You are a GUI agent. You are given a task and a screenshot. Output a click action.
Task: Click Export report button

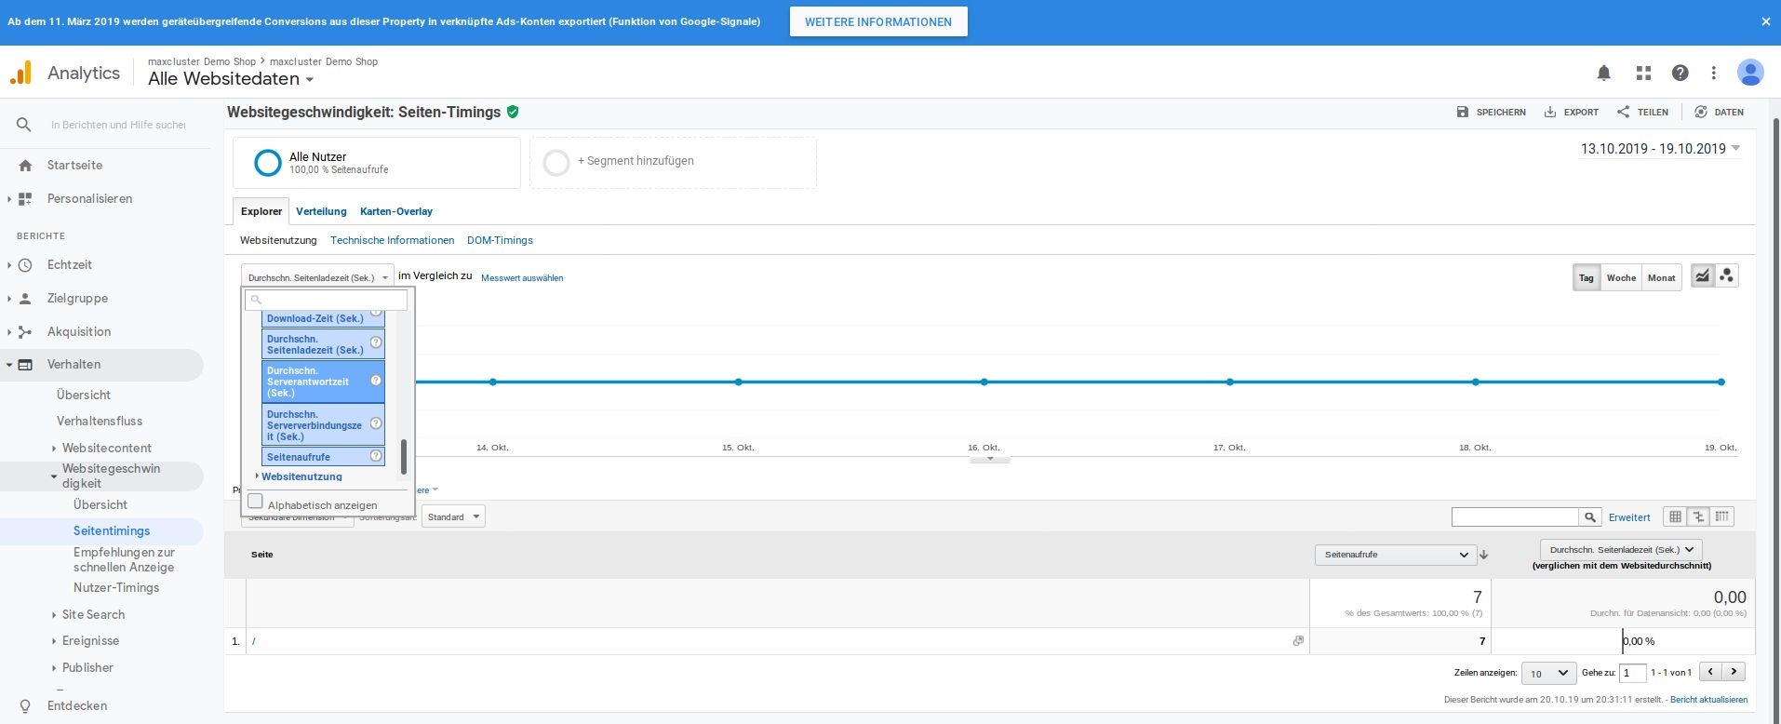1571,112
